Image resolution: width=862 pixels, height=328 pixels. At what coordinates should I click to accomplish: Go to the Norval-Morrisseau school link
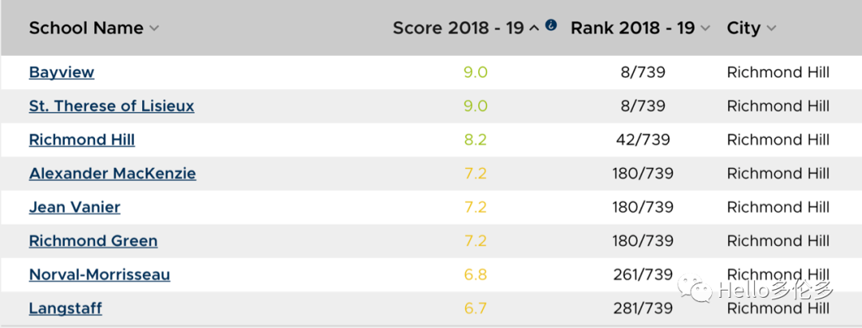(x=100, y=275)
